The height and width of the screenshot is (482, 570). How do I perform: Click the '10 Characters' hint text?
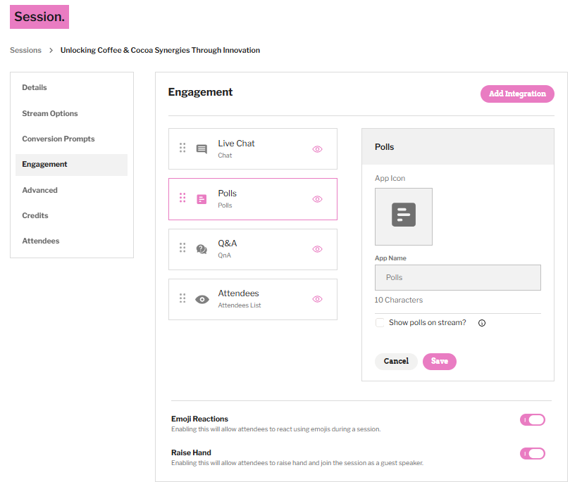(x=399, y=300)
